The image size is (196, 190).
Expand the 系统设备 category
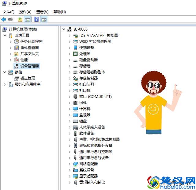tap(70, 170)
